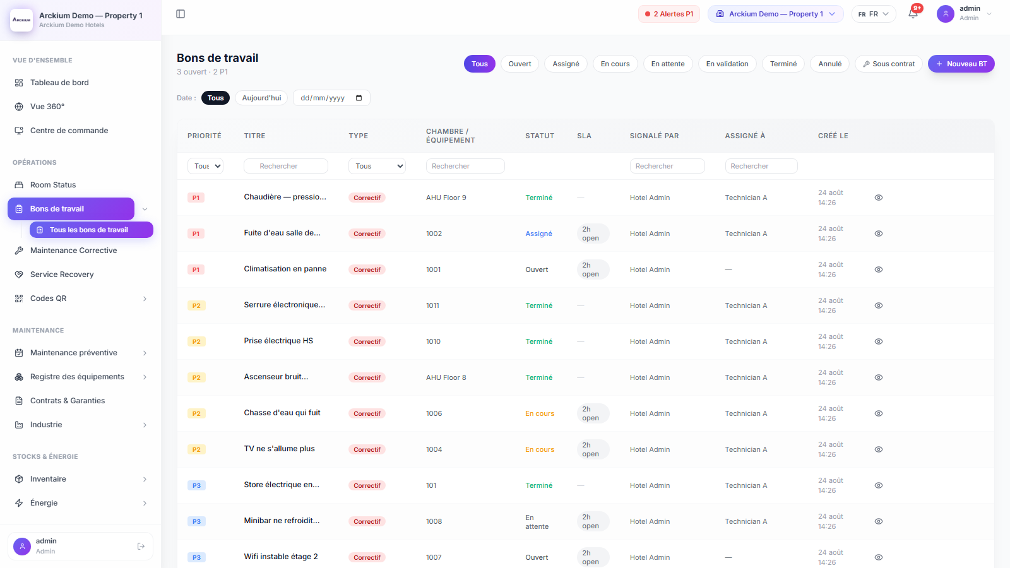
Task: Click the logout icon beside admin in sidebar
Action: [141, 546]
